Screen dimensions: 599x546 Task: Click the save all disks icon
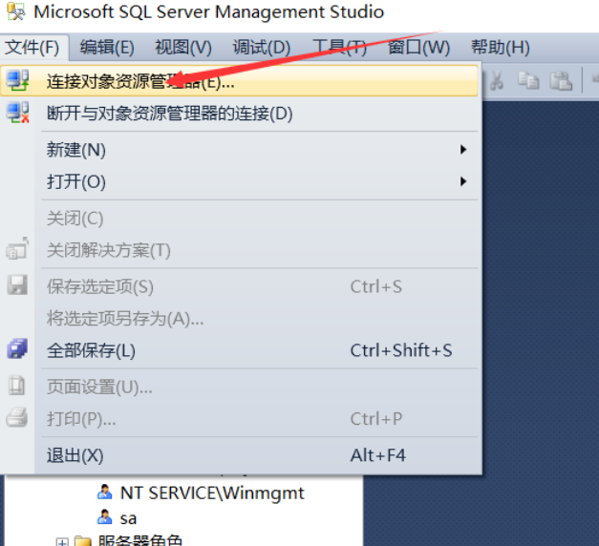click(17, 348)
